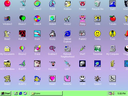Viewport: 128px width, 96px height.
Task: Select the Buttrf11 green butterfly icon
Action: click(x=22, y=63)
